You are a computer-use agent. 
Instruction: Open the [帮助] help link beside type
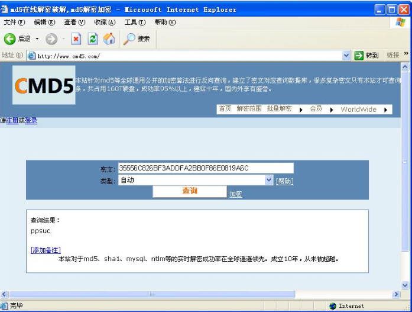[284, 181]
